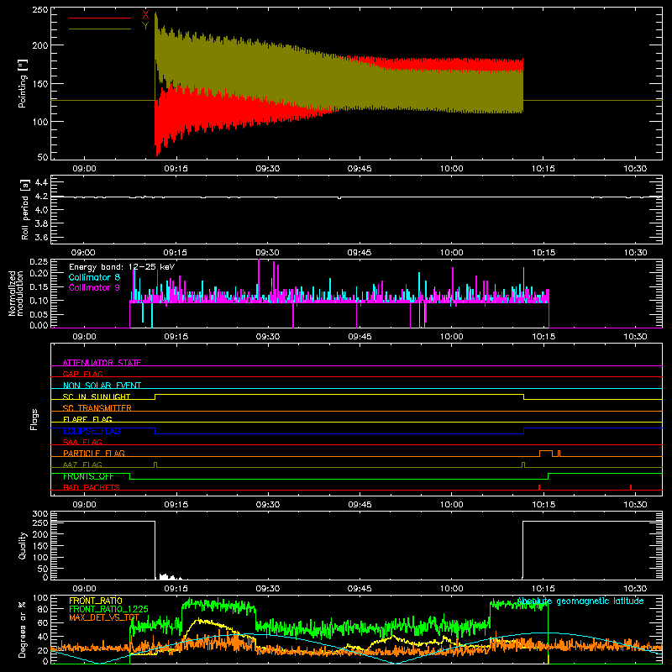Click the first BAD_PACKETS spike near 10:14
Image resolution: width=672 pixels, height=672 pixels.
pyautogui.click(x=539, y=487)
